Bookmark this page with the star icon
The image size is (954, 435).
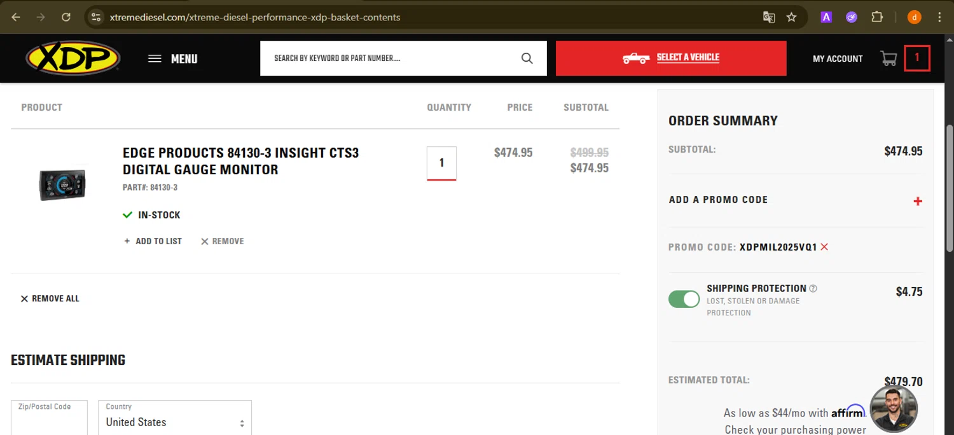point(792,17)
